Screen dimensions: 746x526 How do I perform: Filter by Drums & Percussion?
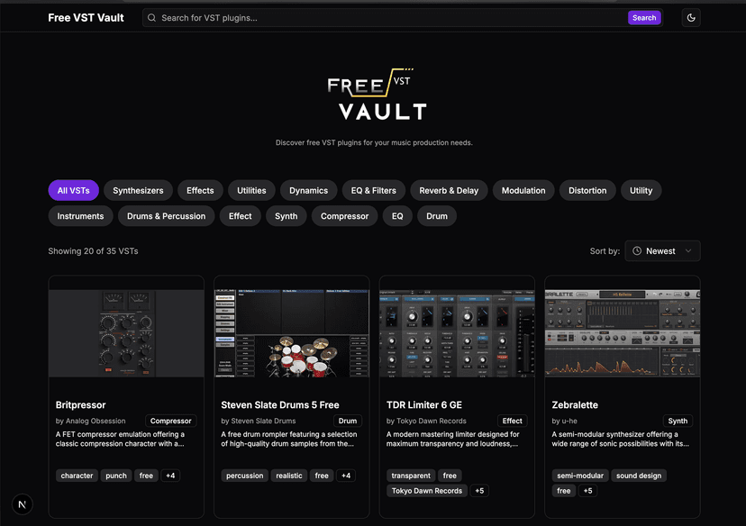166,216
